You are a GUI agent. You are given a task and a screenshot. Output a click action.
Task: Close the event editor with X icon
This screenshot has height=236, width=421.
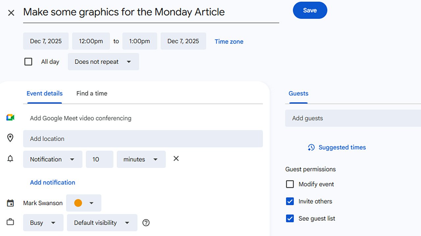[x=11, y=13]
